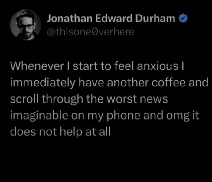The height and width of the screenshot is (182, 212).
Task: Click the word "anxious" in the tweet
Action: point(158,66)
